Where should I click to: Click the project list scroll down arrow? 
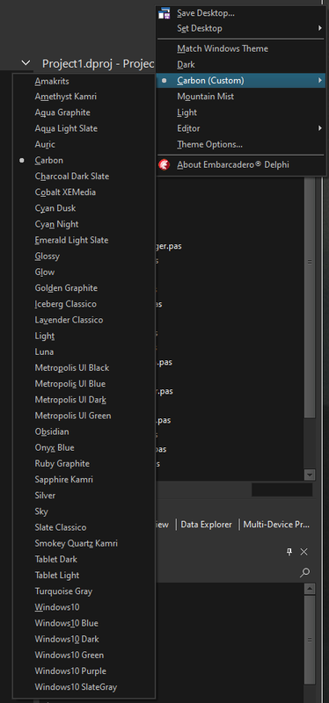[310, 475]
